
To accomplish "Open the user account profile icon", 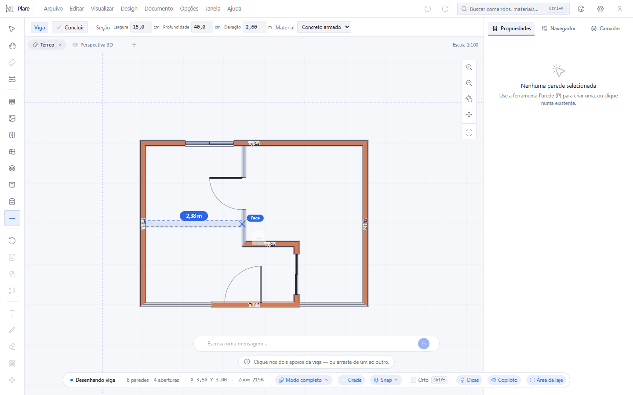I will point(620,9).
